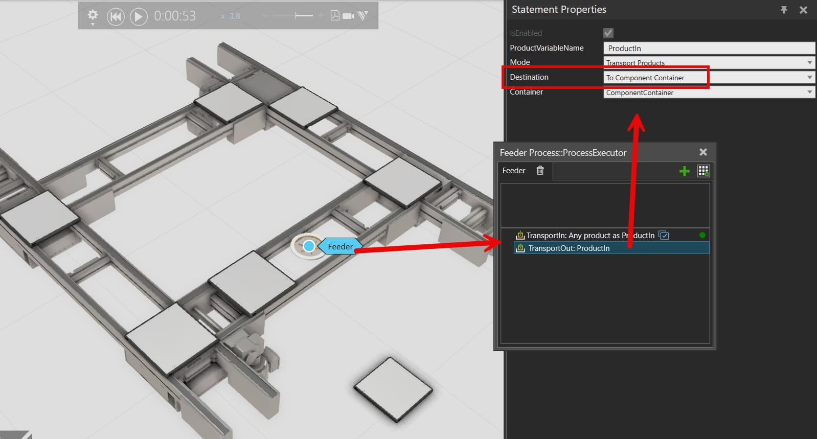Screen dimensions: 817x439
Task: Toggle the IsEnabled checkbox
Action: [608, 33]
